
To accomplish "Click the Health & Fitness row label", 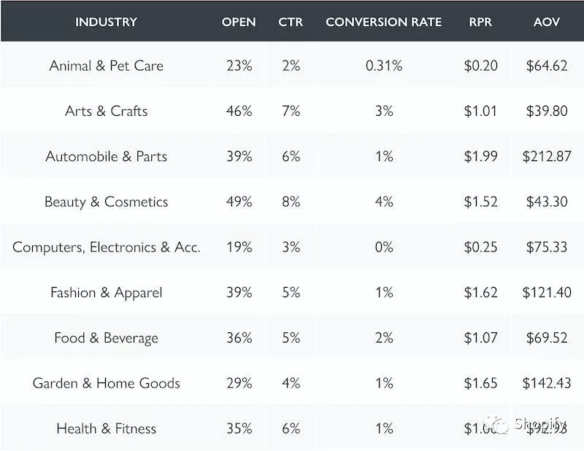I will [x=106, y=428].
